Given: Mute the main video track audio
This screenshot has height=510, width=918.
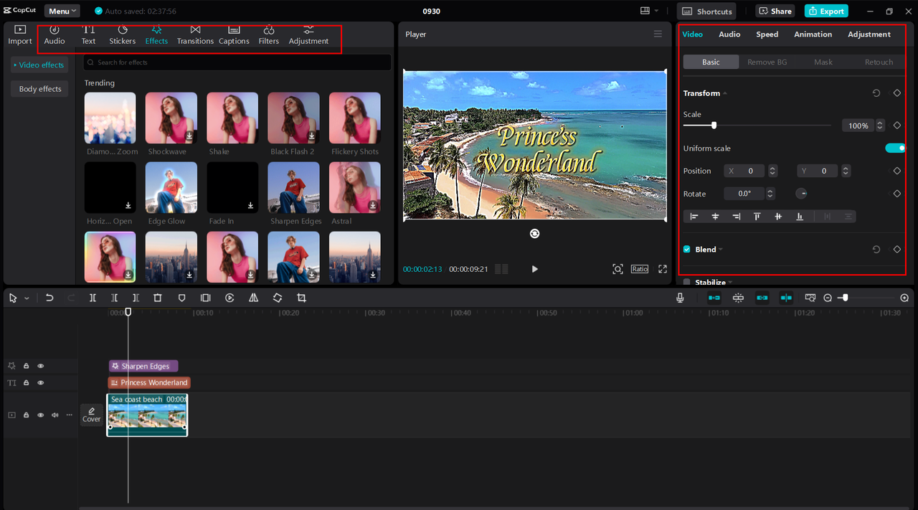Looking at the screenshot, I should pyautogui.click(x=55, y=415).
